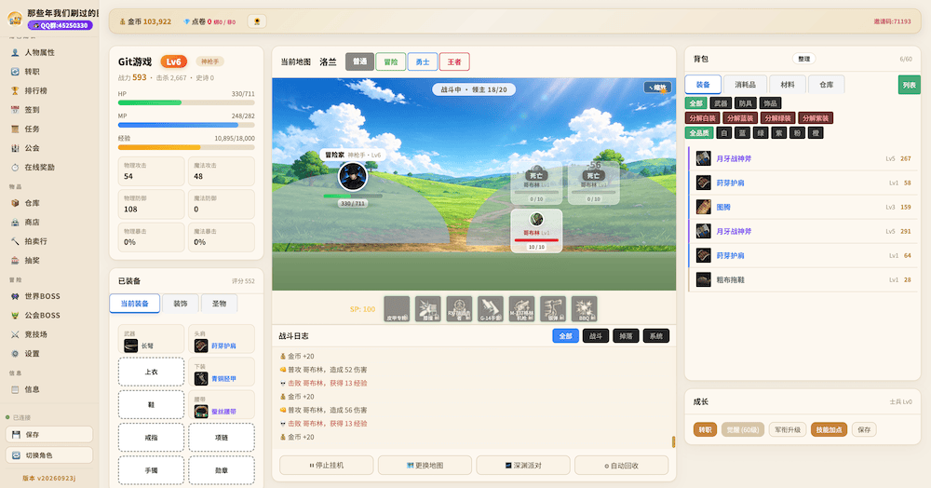This screenshot has height=488, width=931.
Task: Click the 粗布拖鞋 item icon
Action: (704, 279)
